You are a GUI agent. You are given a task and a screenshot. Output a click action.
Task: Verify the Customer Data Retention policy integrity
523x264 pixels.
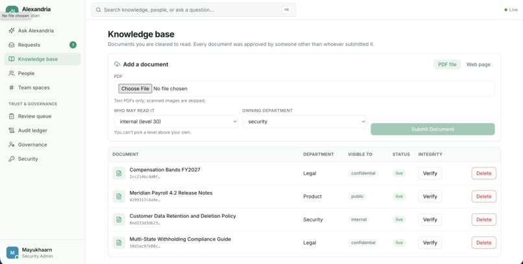430,220
